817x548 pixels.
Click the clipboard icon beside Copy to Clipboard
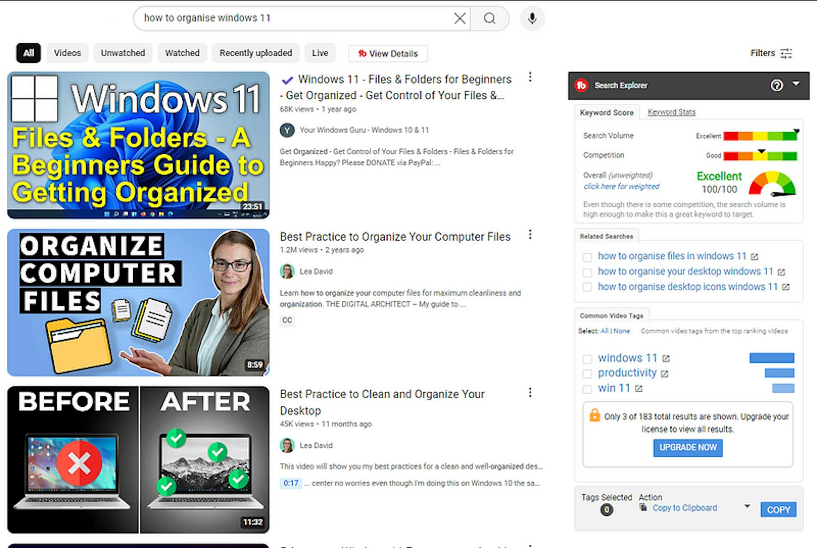(x=643, y=507)
